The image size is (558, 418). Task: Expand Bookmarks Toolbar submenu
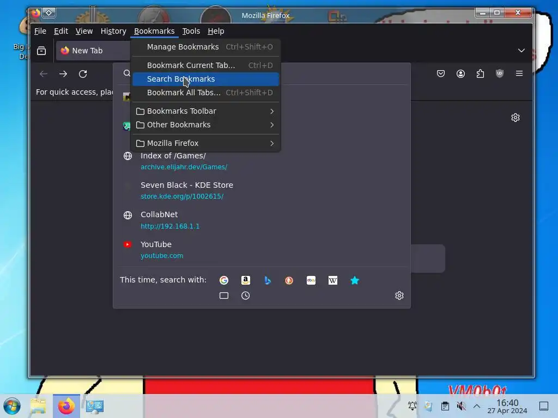205,111
